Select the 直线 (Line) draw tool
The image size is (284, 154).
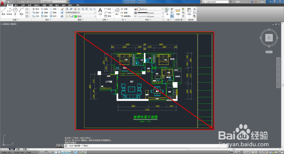tap(3, 11)
